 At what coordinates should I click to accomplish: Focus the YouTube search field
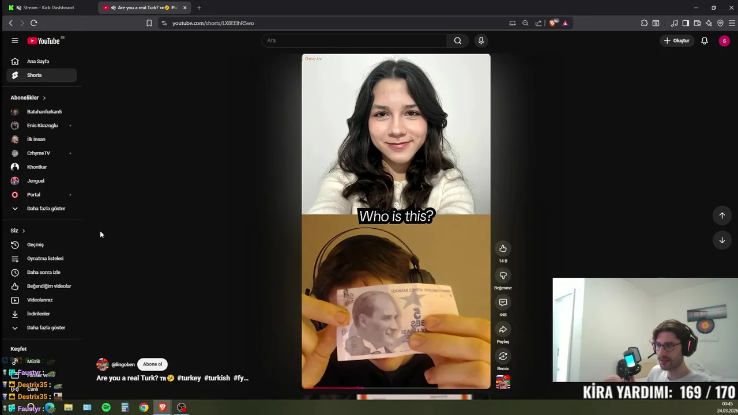coord(354,41)
